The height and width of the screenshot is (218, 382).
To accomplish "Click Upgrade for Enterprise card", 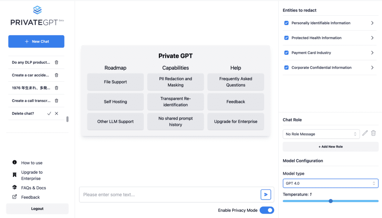I will pos(236,121).
